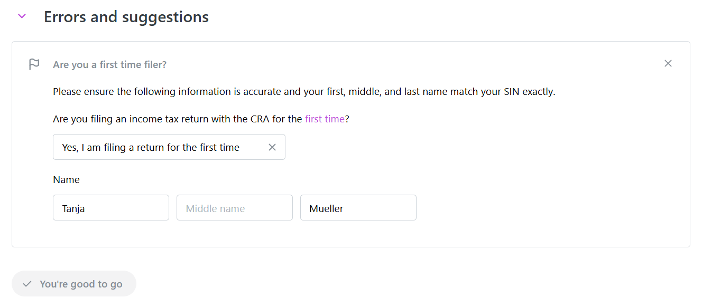Focus the first name field containing Tanja

(x=110, y=208)
